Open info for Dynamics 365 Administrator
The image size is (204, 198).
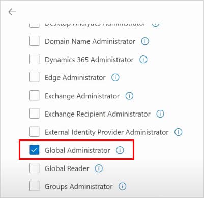(x=143, y=60)
